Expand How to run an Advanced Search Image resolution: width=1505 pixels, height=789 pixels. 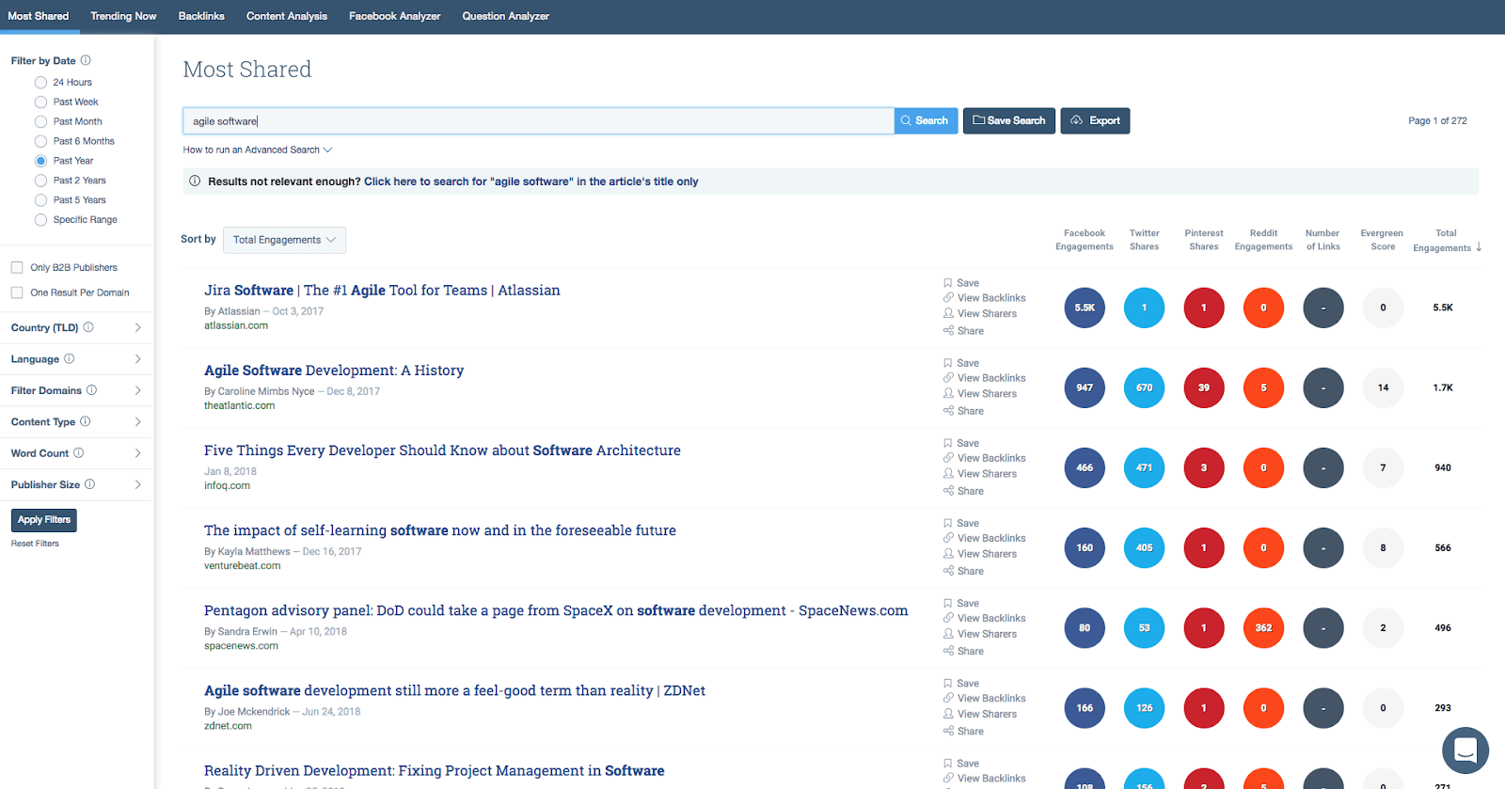coord(257,150)
